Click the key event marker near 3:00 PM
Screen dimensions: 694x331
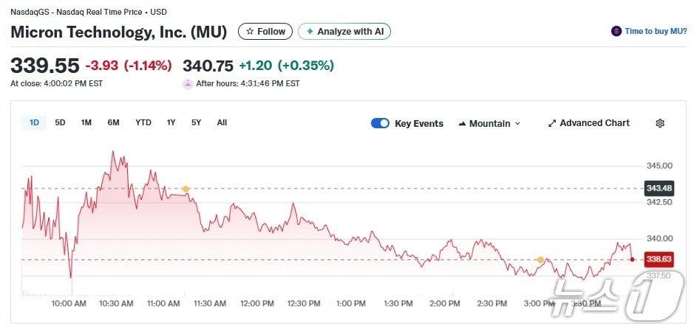tap(540, 260)
